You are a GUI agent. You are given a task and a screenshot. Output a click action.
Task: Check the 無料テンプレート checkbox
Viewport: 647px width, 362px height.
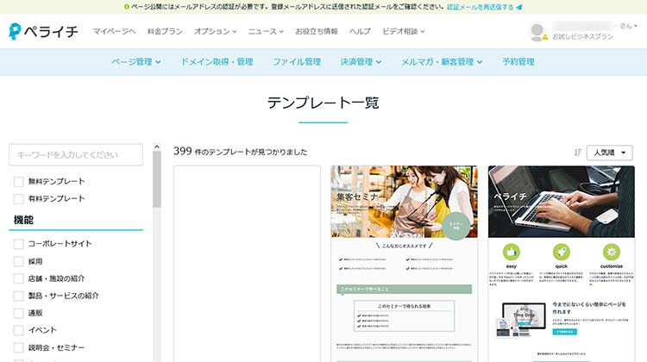[x=19, y=182]
